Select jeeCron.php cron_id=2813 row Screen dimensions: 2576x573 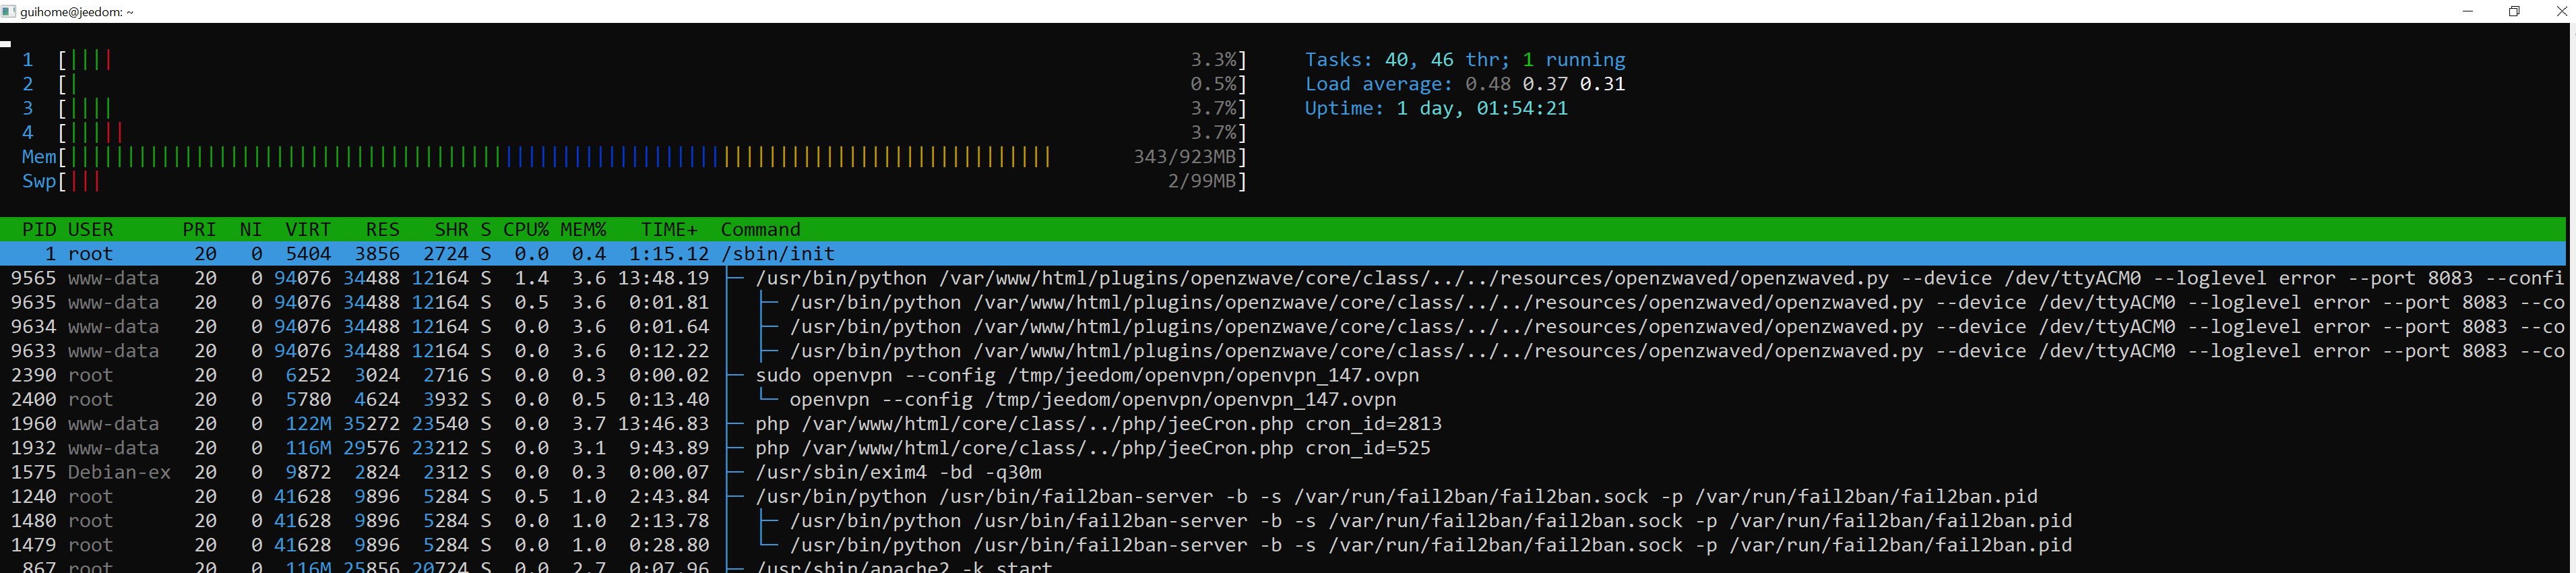coord(1284,423)
